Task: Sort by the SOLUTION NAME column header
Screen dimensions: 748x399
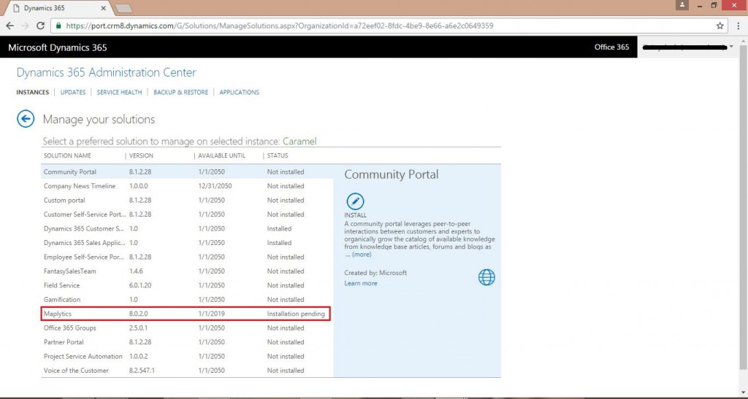Action: pos(67,155)
